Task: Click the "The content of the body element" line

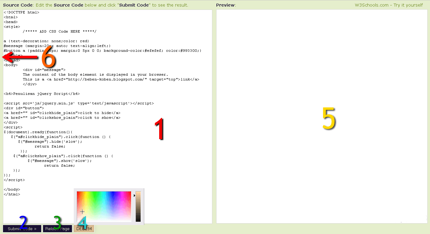Action: [x=96, y=75]
